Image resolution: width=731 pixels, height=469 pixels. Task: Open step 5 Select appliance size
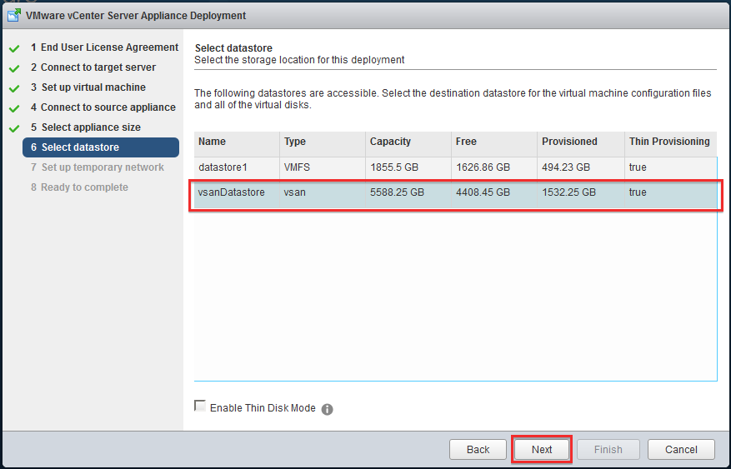click(x=86, y=127)
